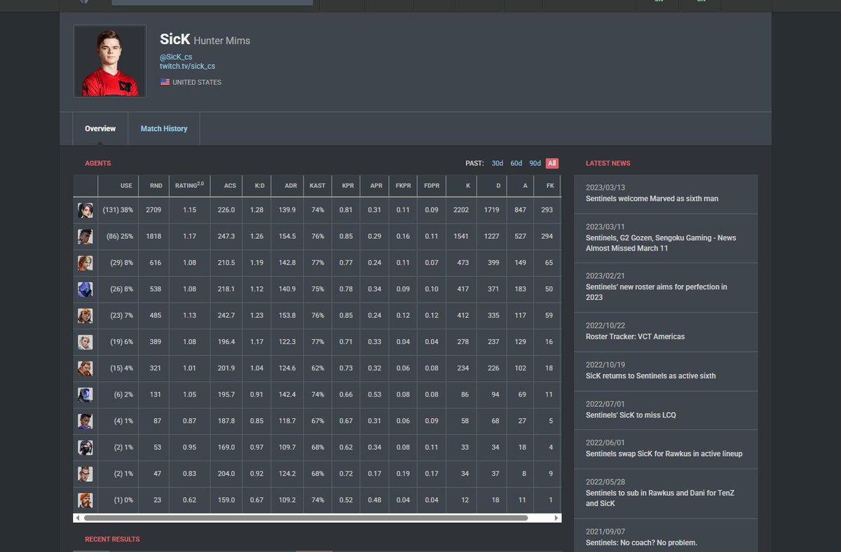This screenshot has width=841, height=552.
Task: Click the agent icon in the 53 rounds row
Action: [85, 447]
